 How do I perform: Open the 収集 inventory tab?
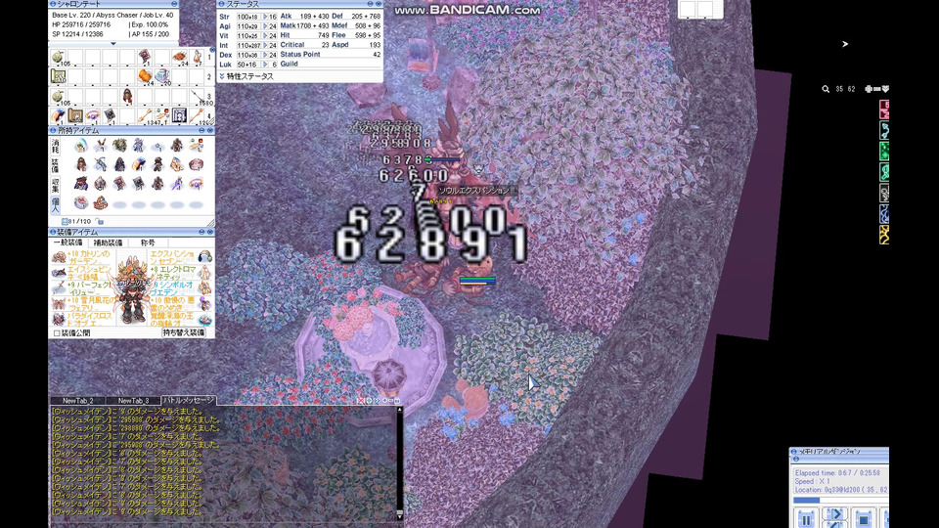(56, 185)
